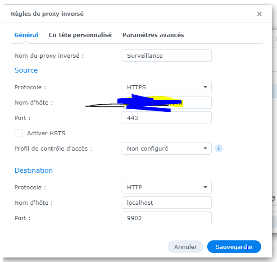The image size is (277, 262).
Task: Open the Profil de contrôle d'accès dropdown
Action: (166, 148)
